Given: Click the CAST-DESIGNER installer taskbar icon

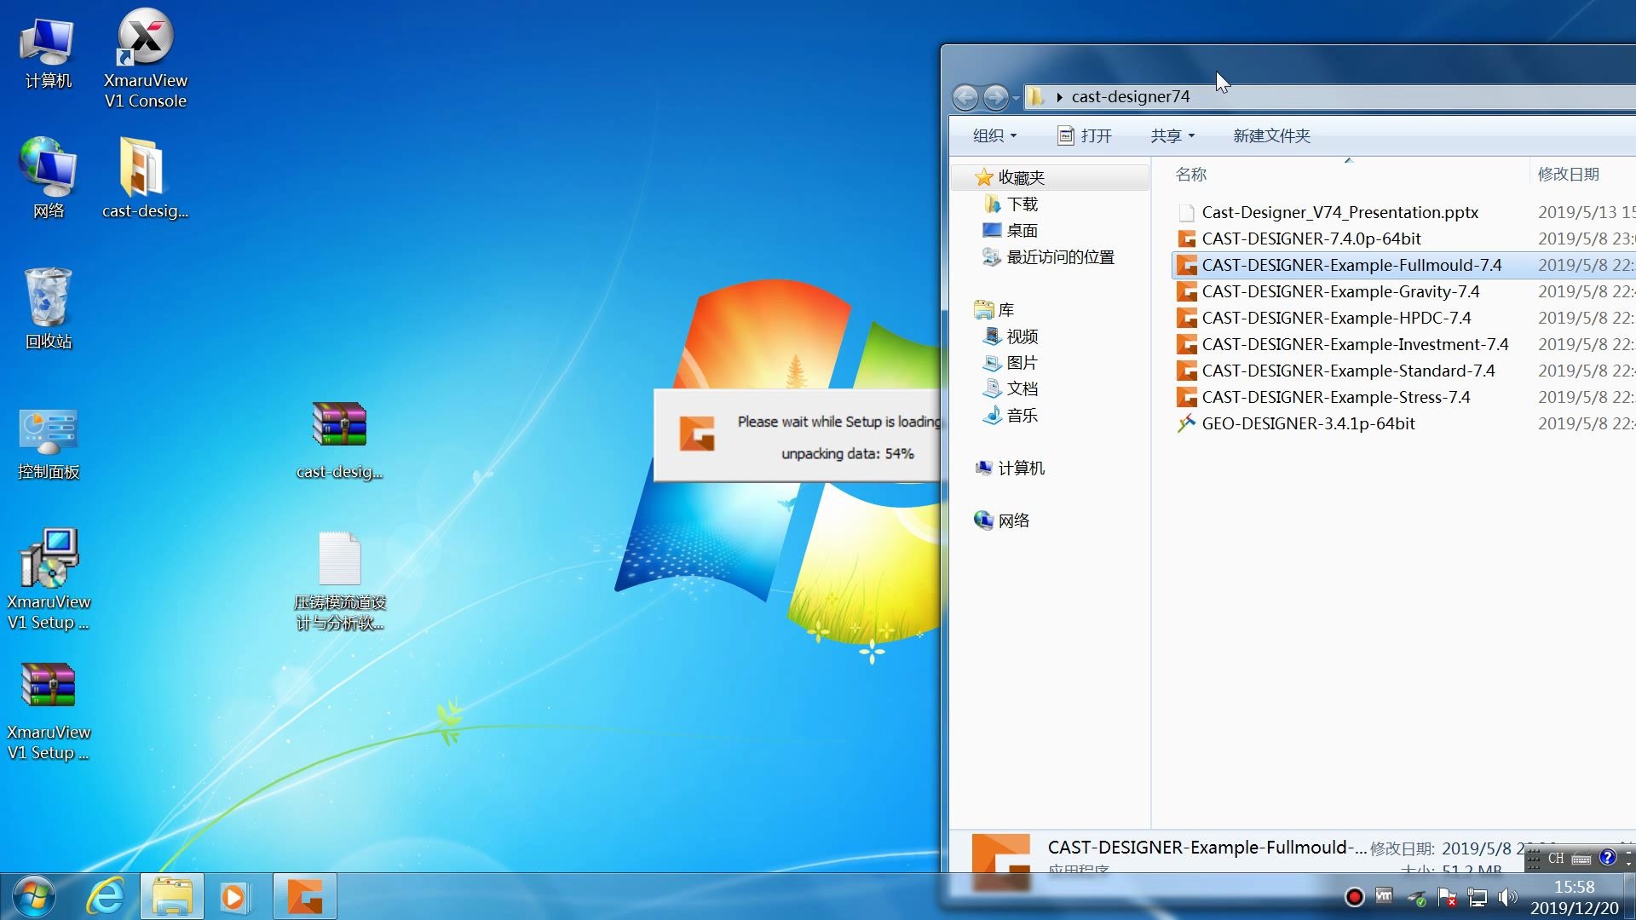Looking at the screenshot, I should 304,896.
